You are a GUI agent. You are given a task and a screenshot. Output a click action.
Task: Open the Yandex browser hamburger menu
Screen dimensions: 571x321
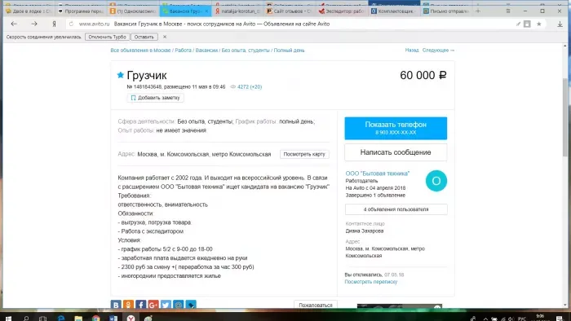pyautogui.click(x=508, y=11)
